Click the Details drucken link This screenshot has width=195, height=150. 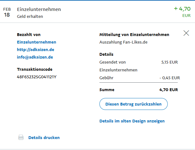click(44, 137)
